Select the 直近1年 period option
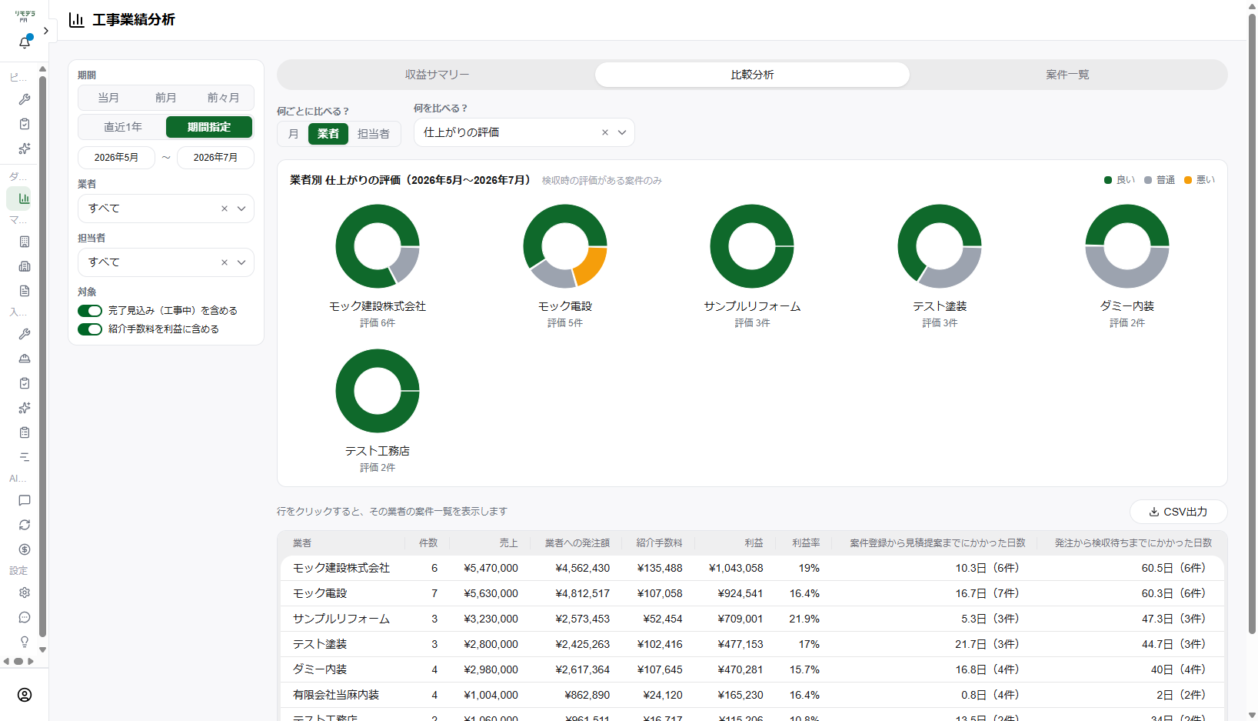This screenshot has width=1258, height=721. pos(123,127)
